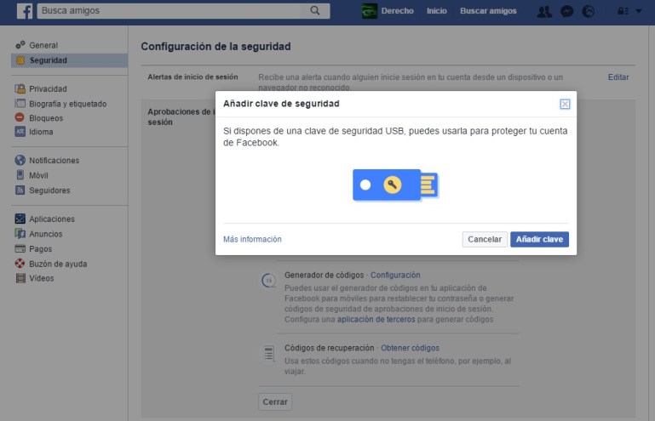Open the Móvil settings label
The image size is (655, 421).
[38, 175]
